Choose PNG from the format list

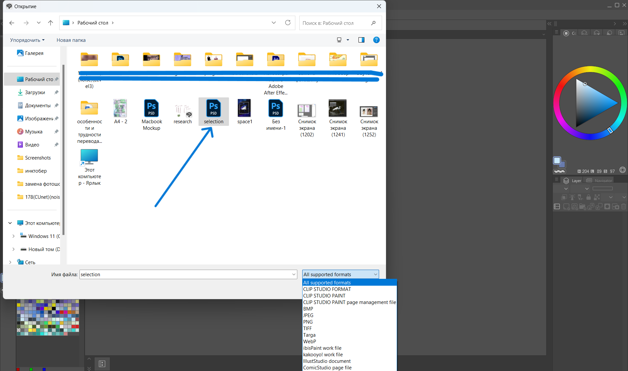308,322
